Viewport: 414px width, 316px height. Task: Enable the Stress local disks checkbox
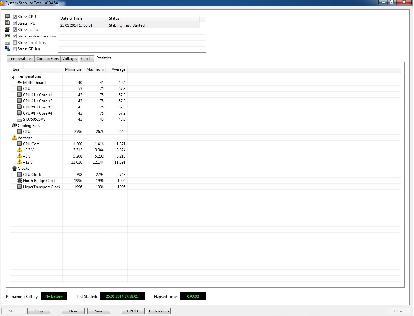pos(15,42)
